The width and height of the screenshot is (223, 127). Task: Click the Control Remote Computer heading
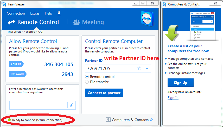pyautogui.click(x=114, y=41)
